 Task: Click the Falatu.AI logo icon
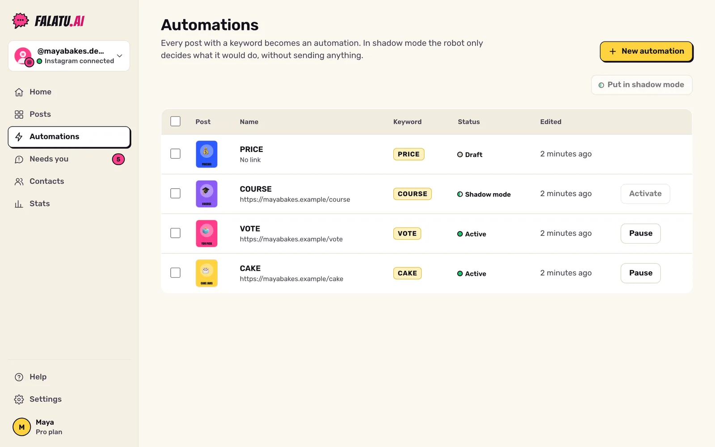[21, 21]
